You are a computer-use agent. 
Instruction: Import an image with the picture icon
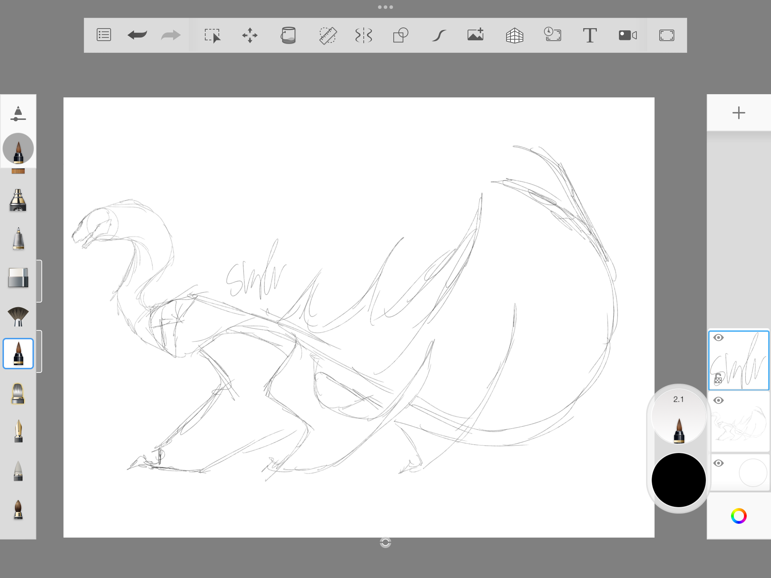pos(476,35)
